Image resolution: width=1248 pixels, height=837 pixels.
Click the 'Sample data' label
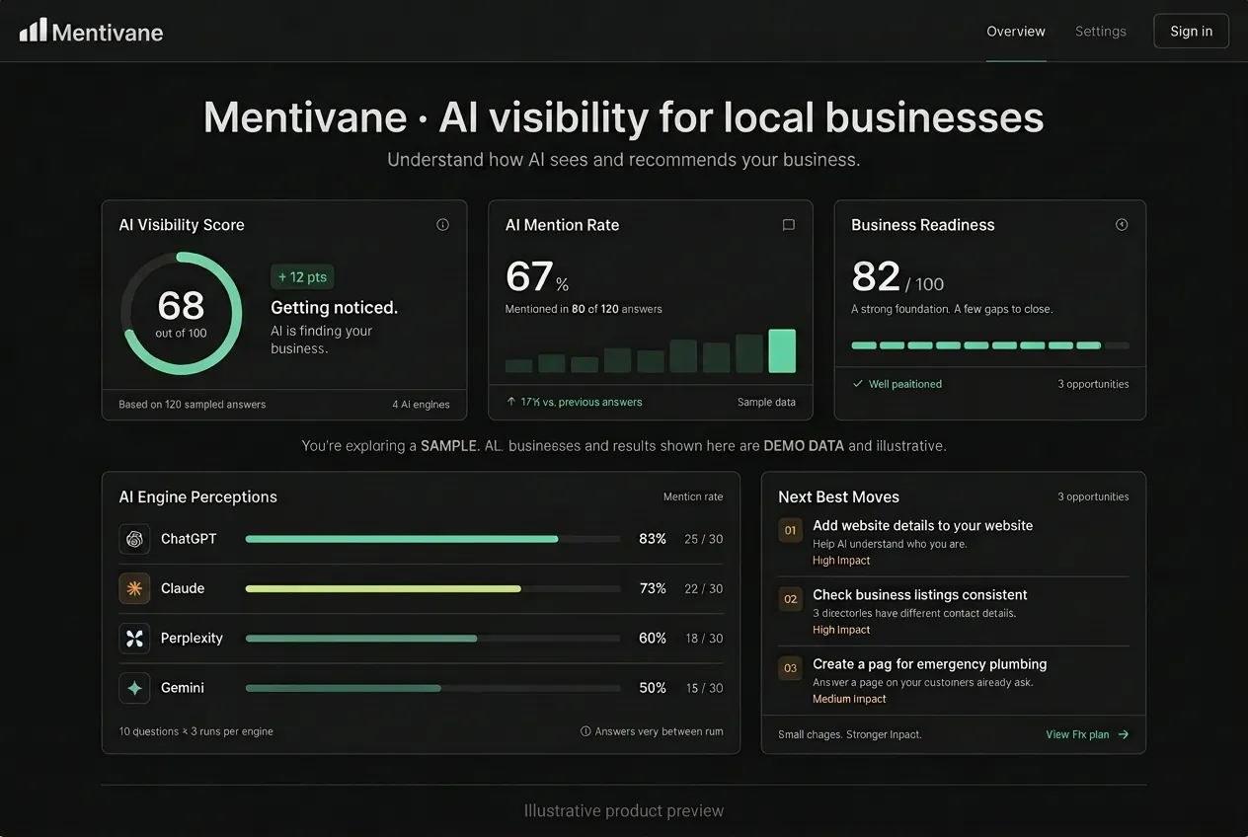click(766, 402)
